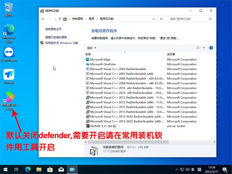Open Help with the blue question icon
The image size is (232, 174).
211,48
